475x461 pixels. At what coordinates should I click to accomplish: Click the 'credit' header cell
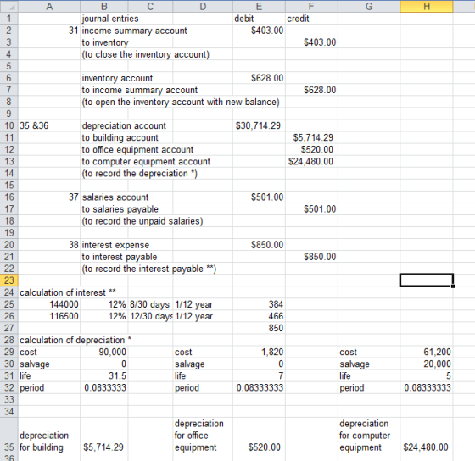click(311, 19)
